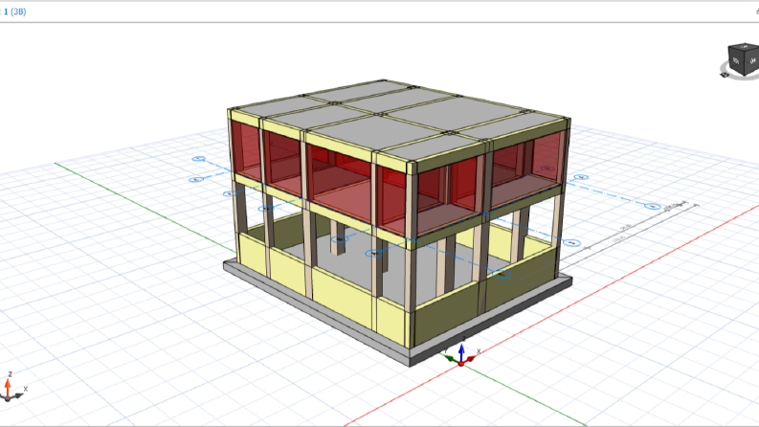Select the "1 (3B)" view tab
The image size is (759, 427).
pyautogui.click(x=13, y=11)
